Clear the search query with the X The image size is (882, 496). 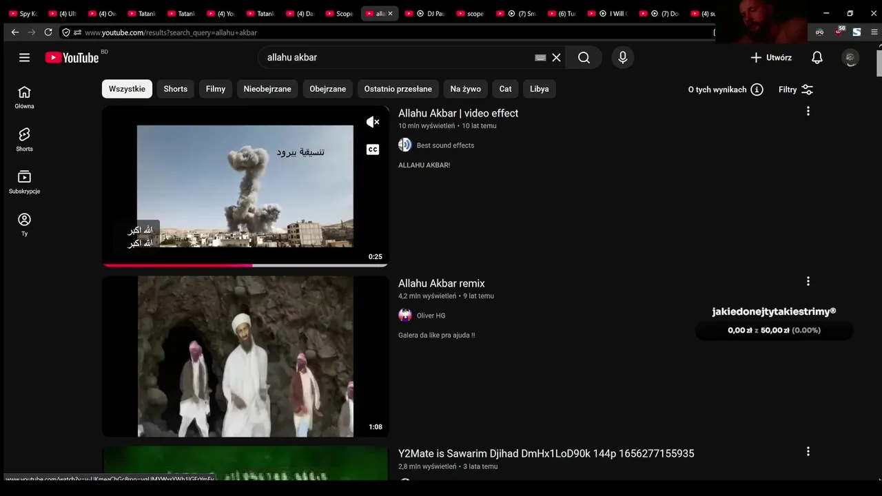[x=557, y=58]
